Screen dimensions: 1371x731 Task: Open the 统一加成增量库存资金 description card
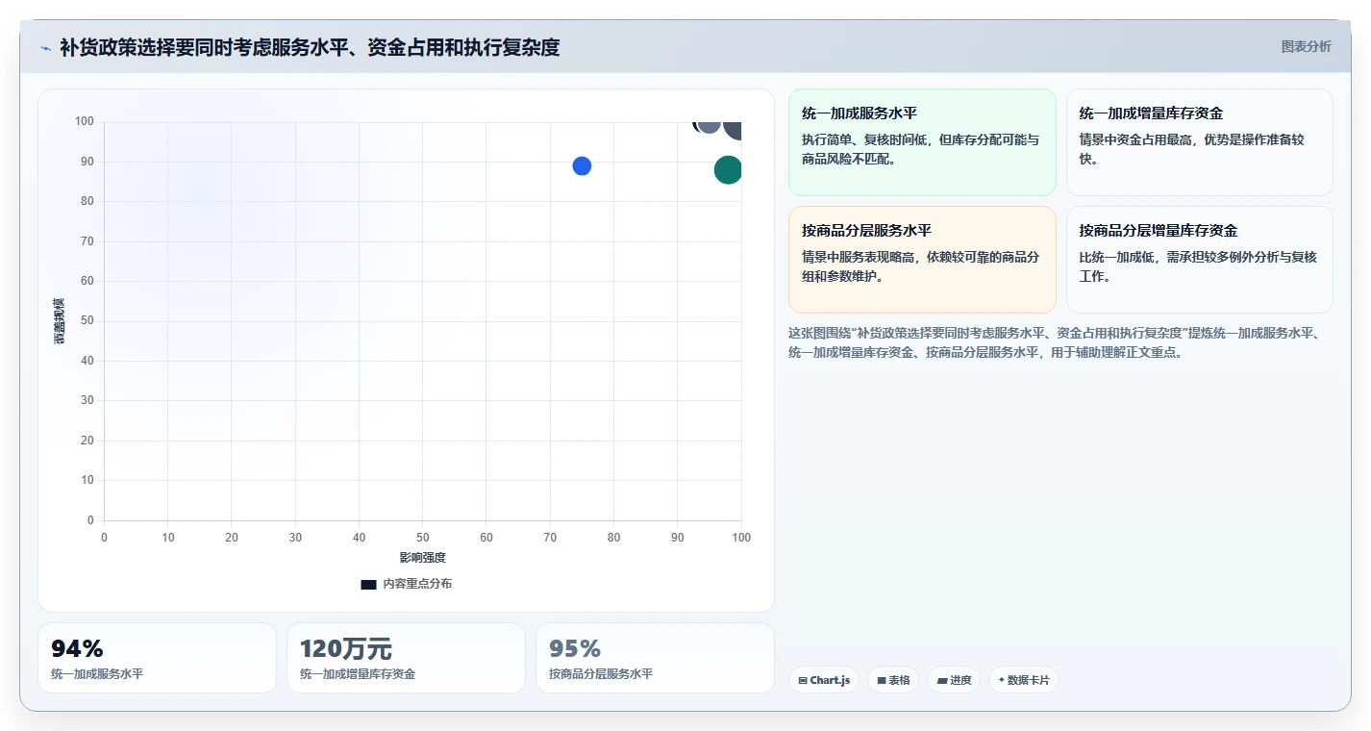click(x=1199, y=142)
